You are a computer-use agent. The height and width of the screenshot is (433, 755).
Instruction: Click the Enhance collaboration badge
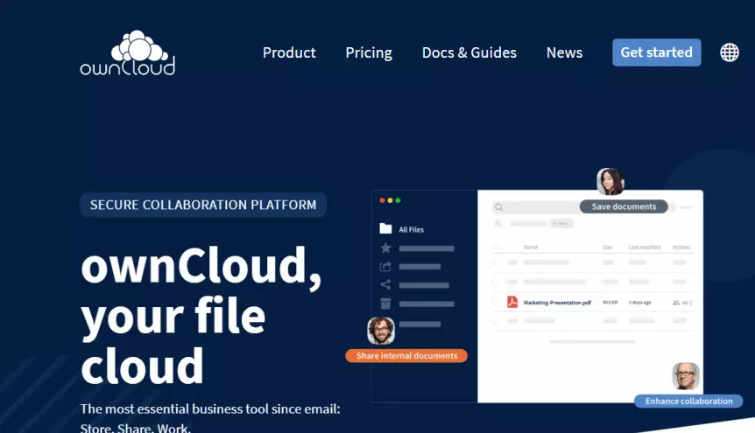688,401
